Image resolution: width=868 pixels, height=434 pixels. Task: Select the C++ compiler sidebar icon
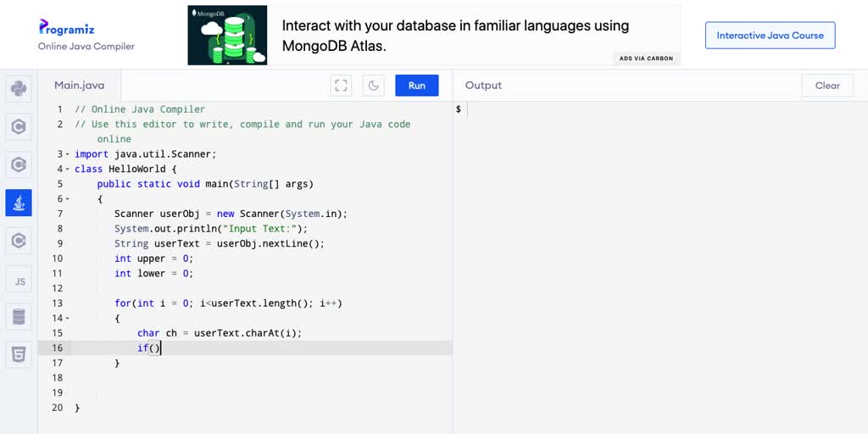point(19,164)
